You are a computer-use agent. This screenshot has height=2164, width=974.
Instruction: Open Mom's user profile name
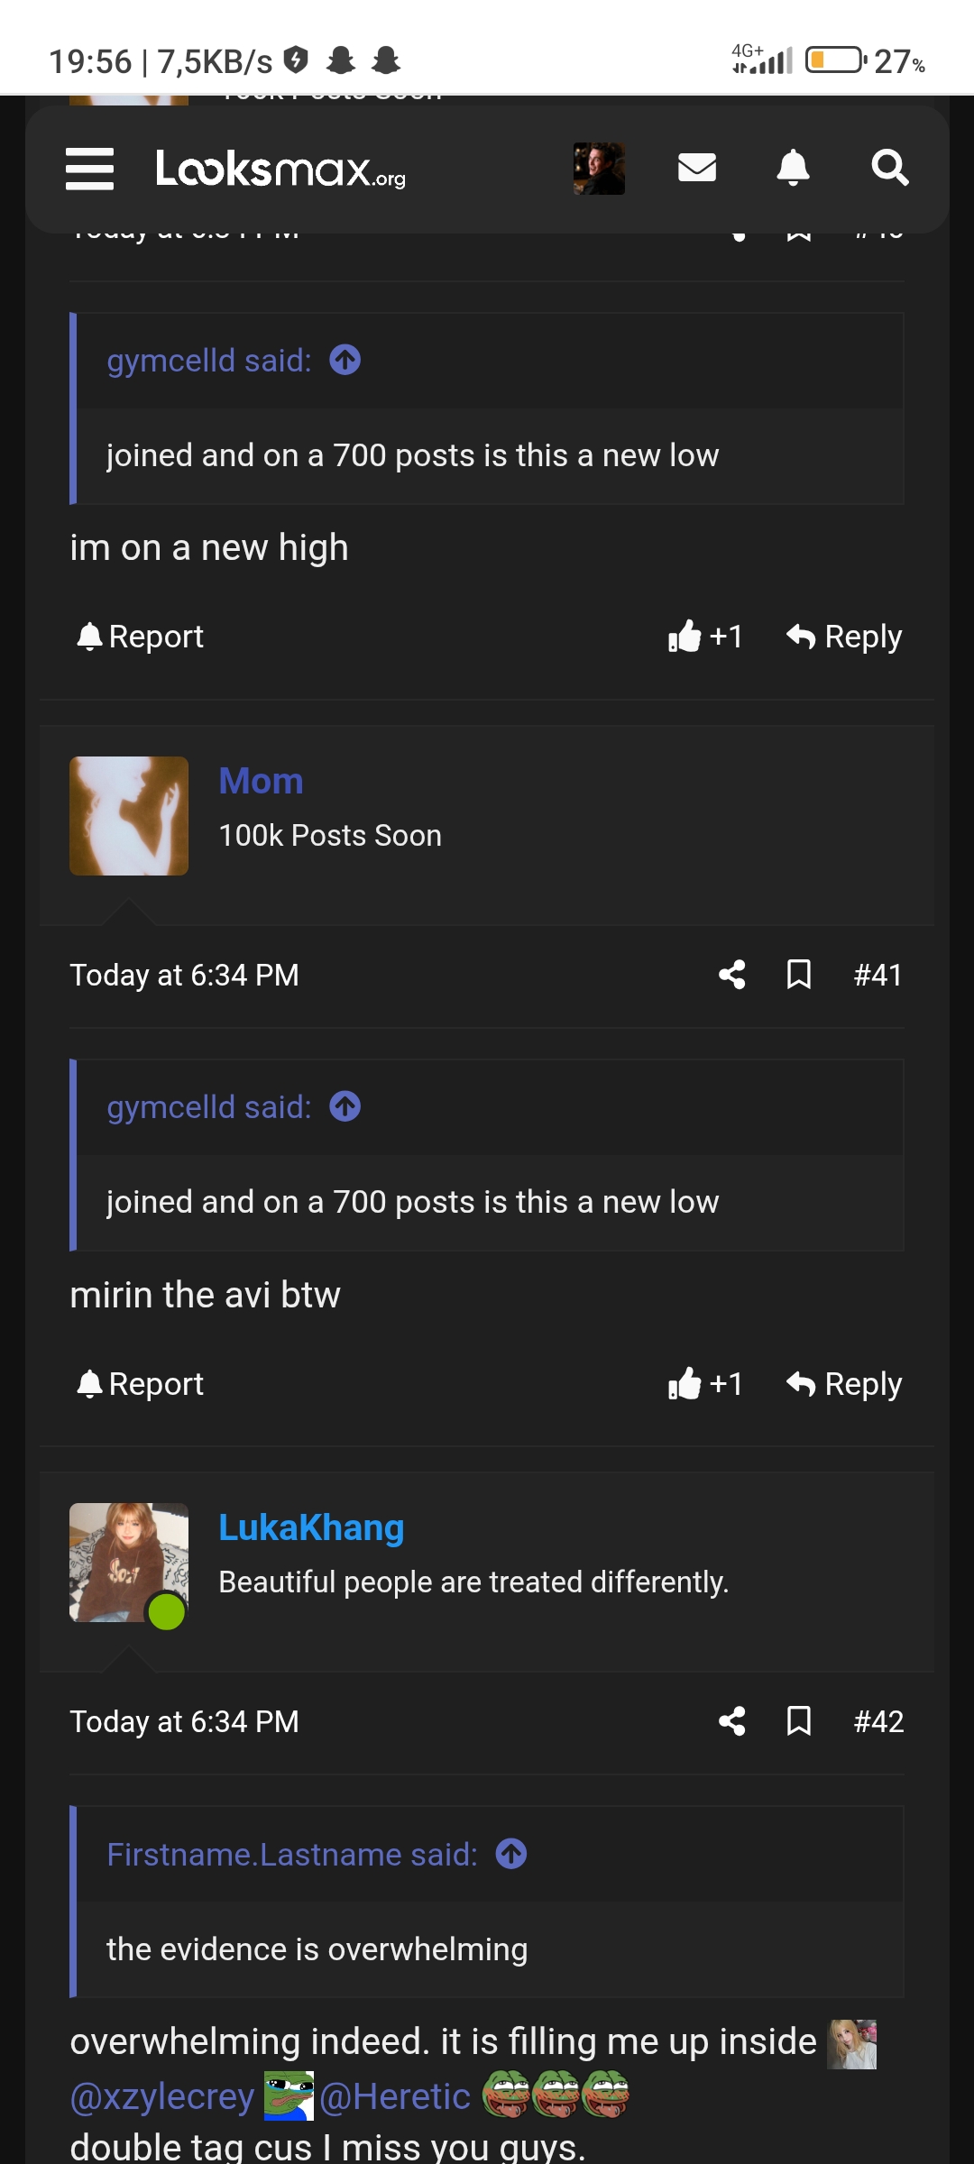coord(261,781)
